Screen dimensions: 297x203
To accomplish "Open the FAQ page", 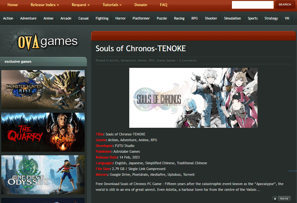I will pyautogui.click(x=164, y=5).
